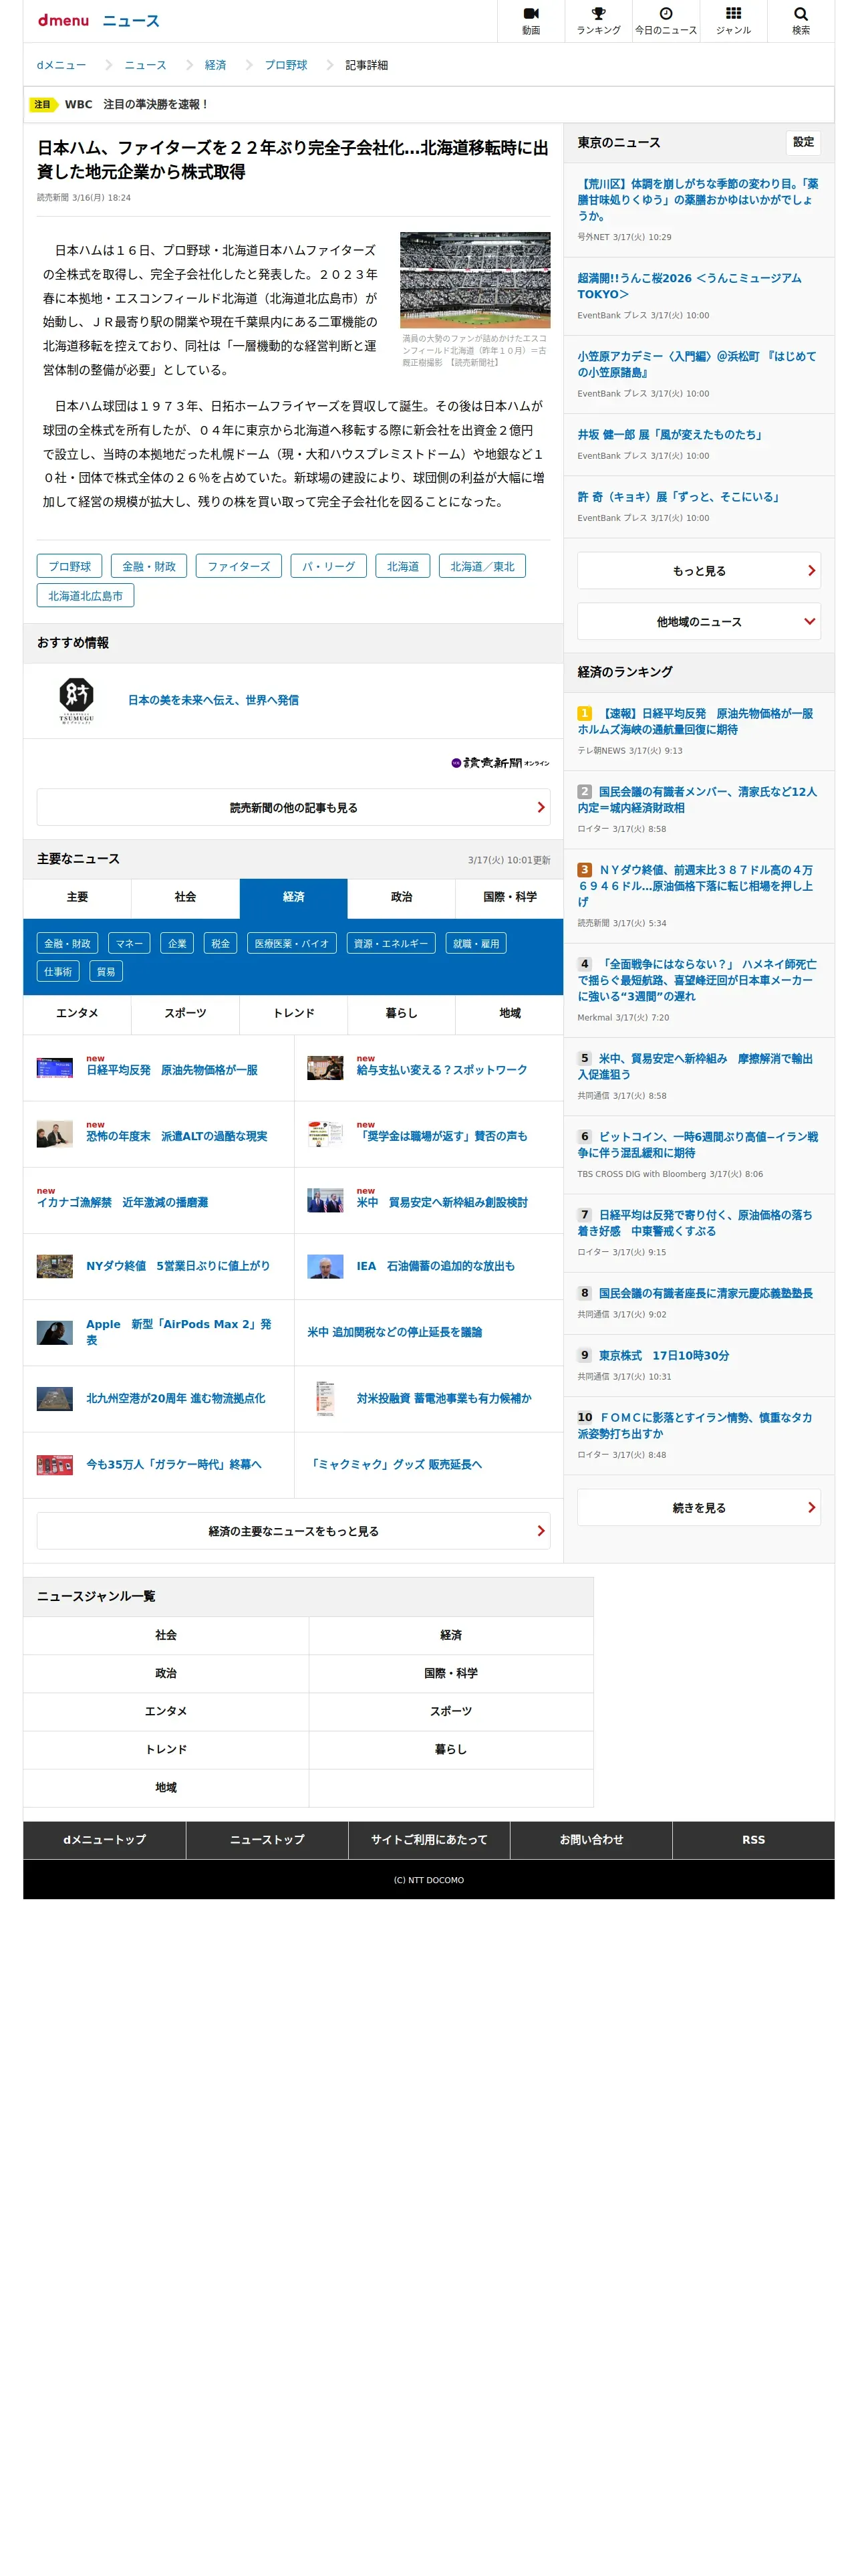Open 地域 in genre list
The image size is (858, 2576).
click(x=166, y=1787)
